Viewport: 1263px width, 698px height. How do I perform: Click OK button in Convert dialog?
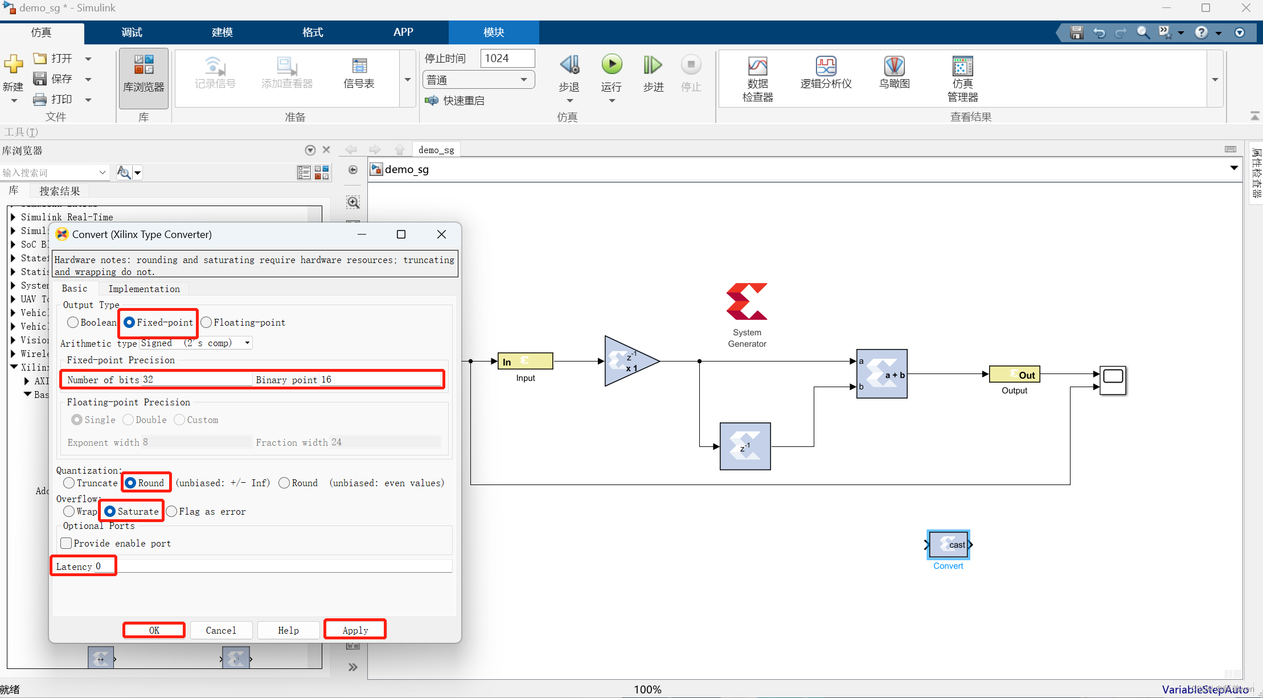[x=153, y=630]
